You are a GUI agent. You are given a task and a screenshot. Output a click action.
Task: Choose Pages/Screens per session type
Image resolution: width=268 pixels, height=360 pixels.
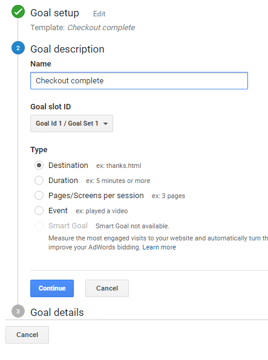[39, 196]
